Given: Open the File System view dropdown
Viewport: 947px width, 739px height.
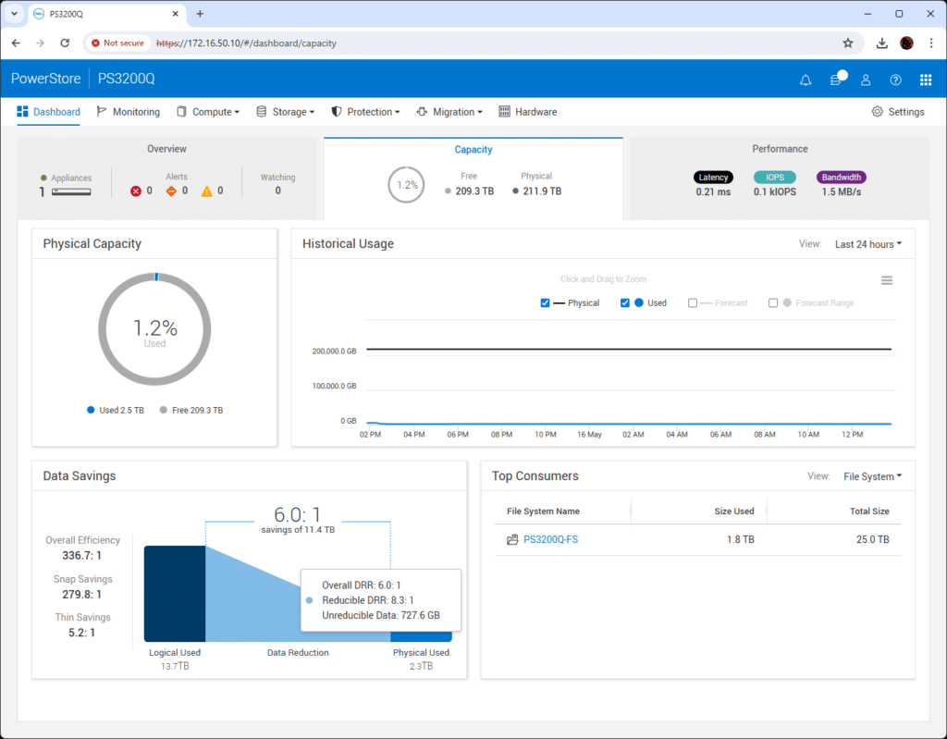Looking at the screenshot, I should tap(873, 476).
